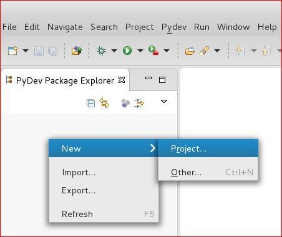Toggle Link with Editor icon
The height and width of the screenshot is (237, 282).
coord(104,103)
